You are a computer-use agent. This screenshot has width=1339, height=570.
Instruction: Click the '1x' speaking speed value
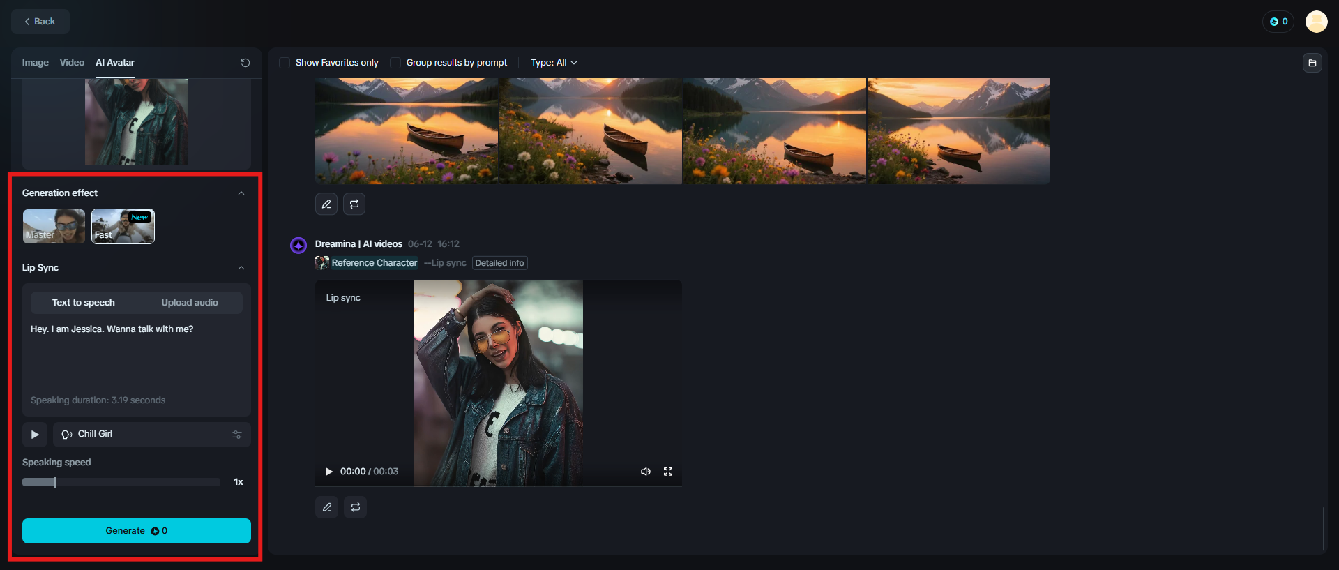point(239,482)
